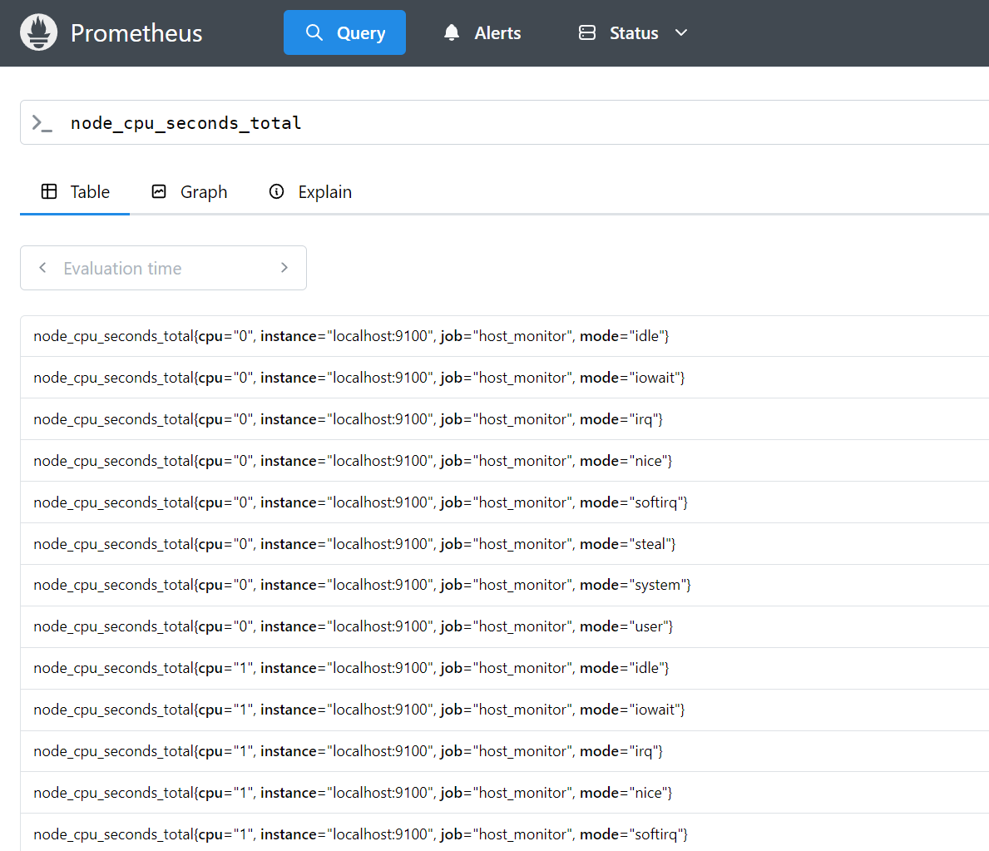
Task: Open the Explain tab
Action: pos(310,192)
